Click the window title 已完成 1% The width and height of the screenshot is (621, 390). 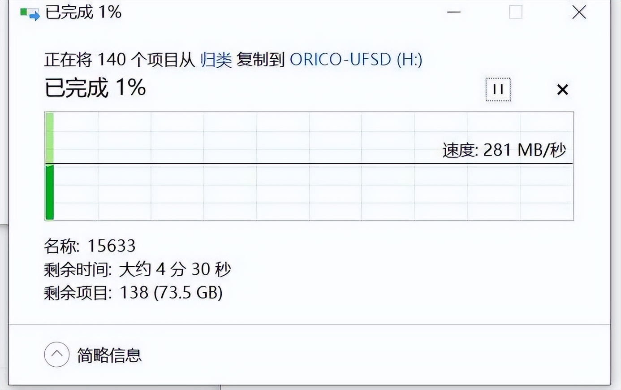(83, 12)
